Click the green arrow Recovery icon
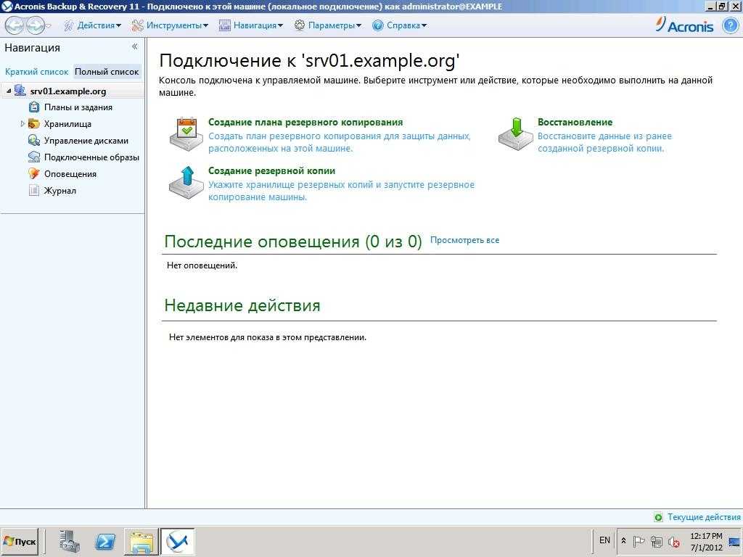 pyautogui.click(x=515, y=134)
